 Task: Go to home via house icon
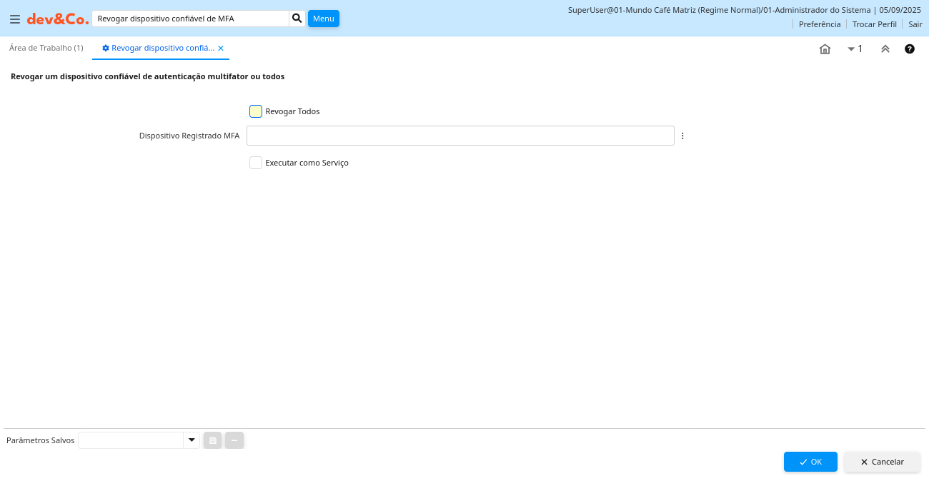pyautogui.click(x=825, y=49)
